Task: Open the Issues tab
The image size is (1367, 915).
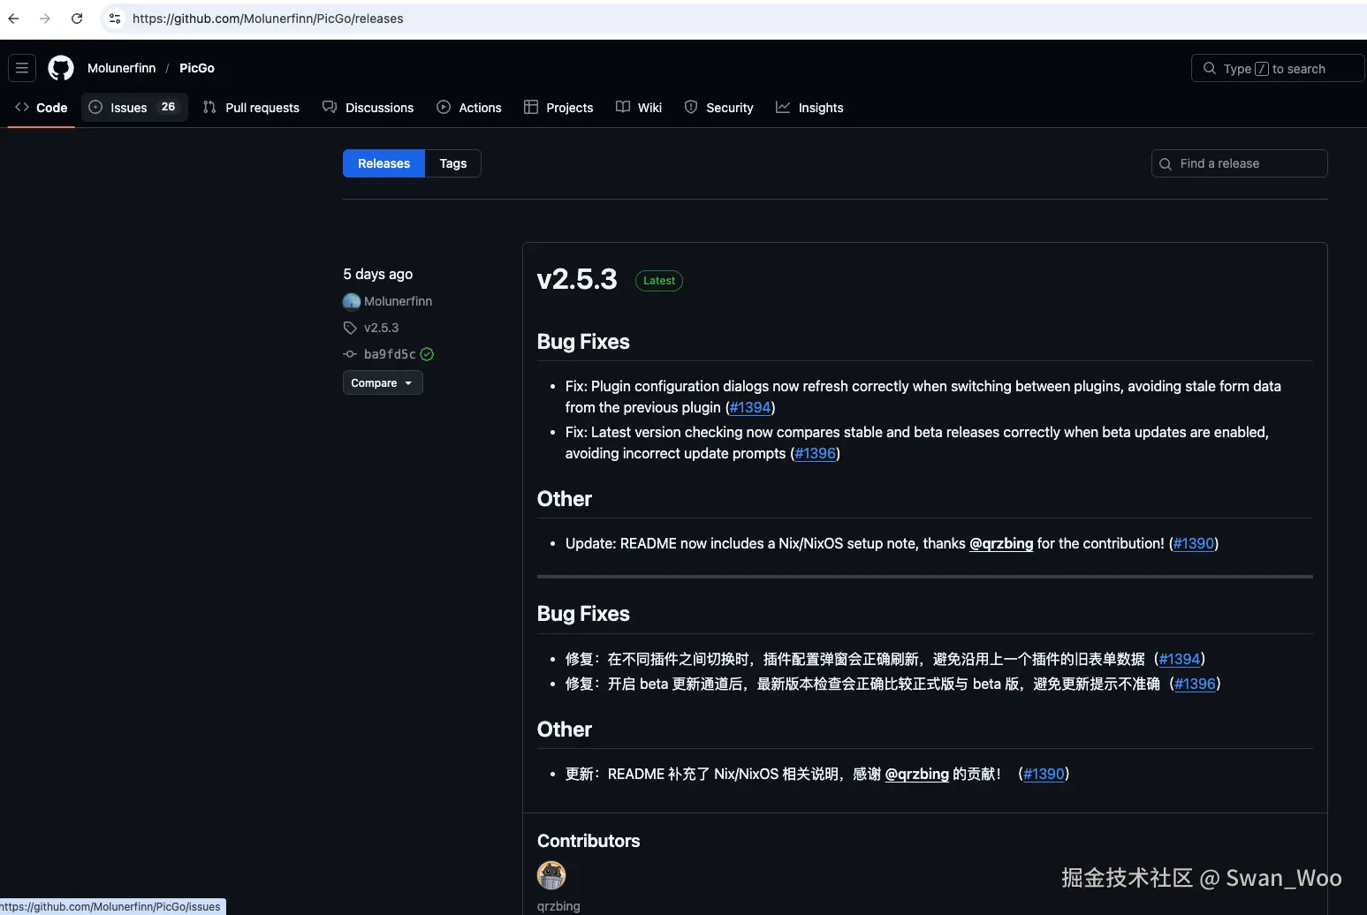Action: coord(134,107)
